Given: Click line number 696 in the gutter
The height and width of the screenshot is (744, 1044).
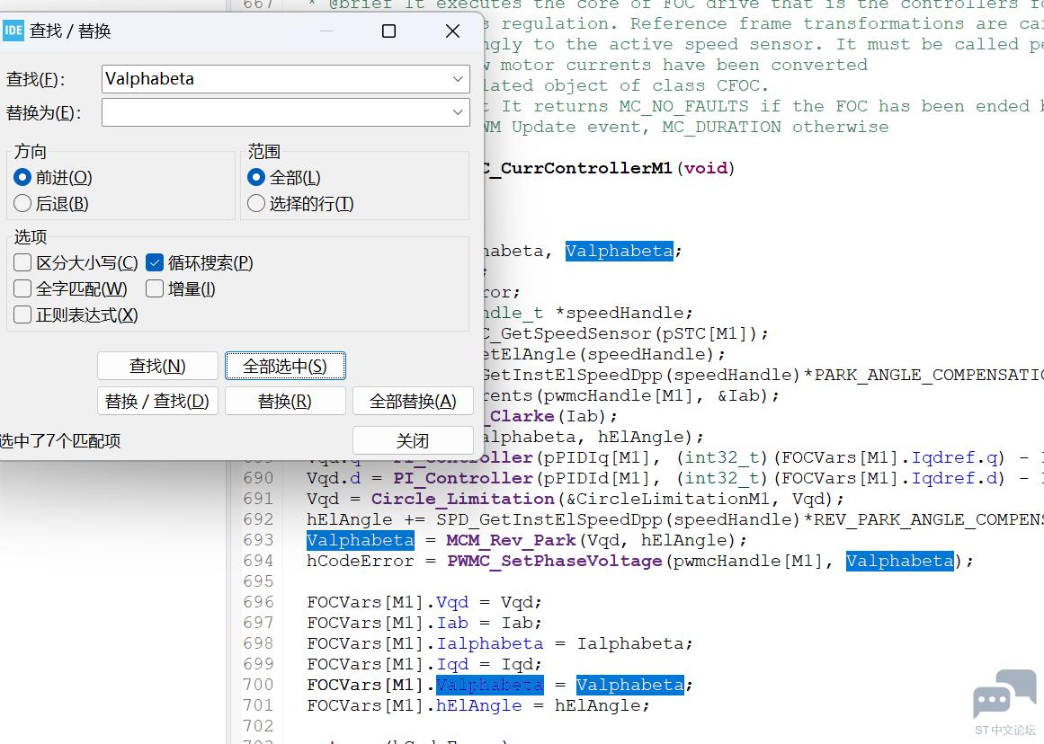Looking at the screenshot, I should pyautogui.click(x=258, y=602).
